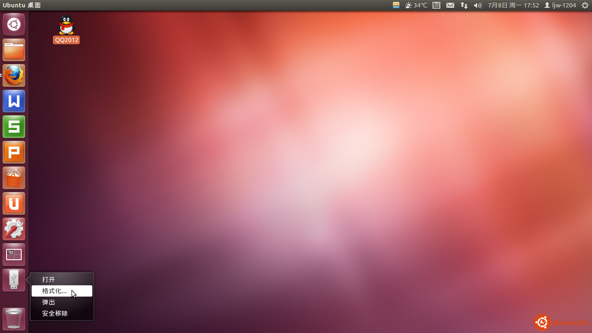
Task: Open WPS Spreadsheets from launcher
Action: pos(14,127)
